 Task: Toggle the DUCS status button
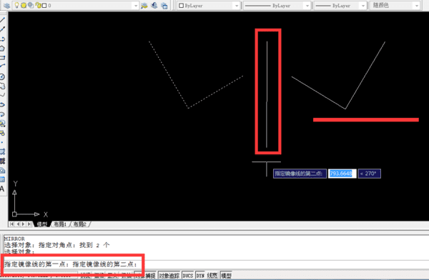[187, 275]
